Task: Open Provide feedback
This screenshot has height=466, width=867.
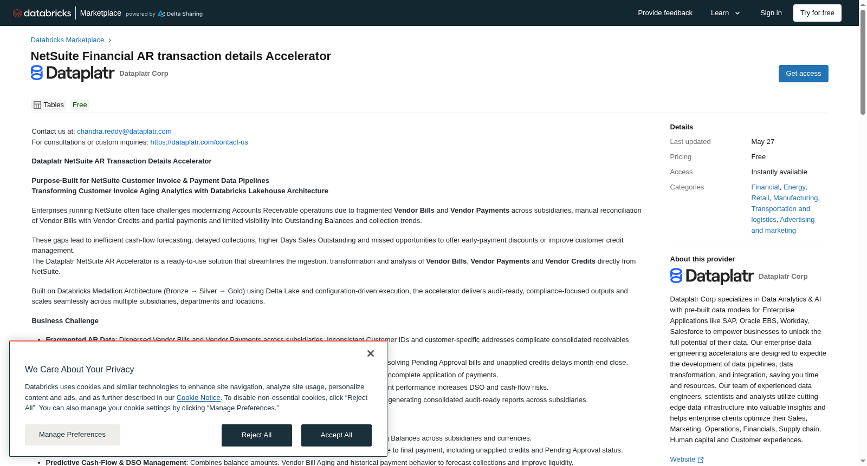Action: (x=665, y=13)
